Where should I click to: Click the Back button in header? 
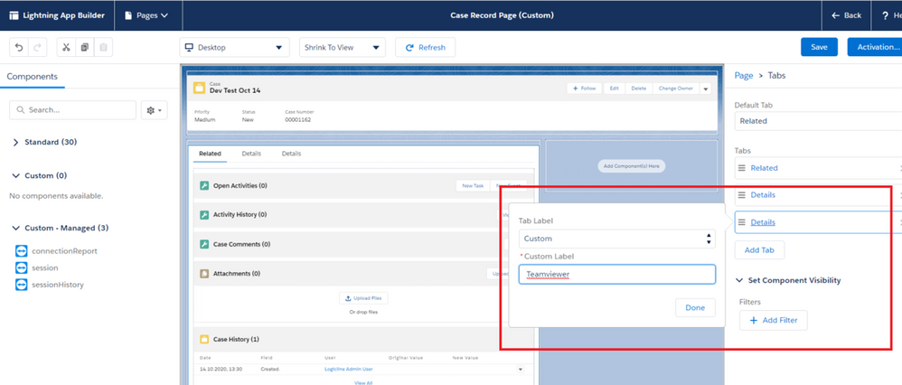[846, 15]
